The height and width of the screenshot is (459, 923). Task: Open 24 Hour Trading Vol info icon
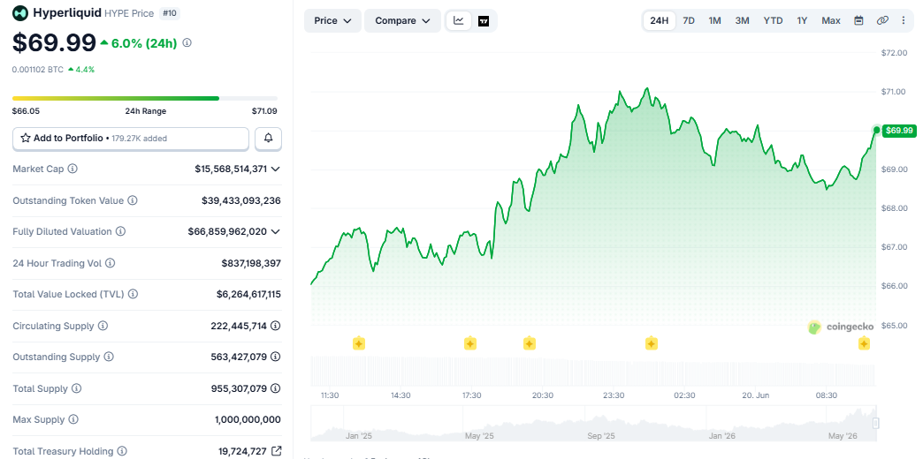(111, 263)
